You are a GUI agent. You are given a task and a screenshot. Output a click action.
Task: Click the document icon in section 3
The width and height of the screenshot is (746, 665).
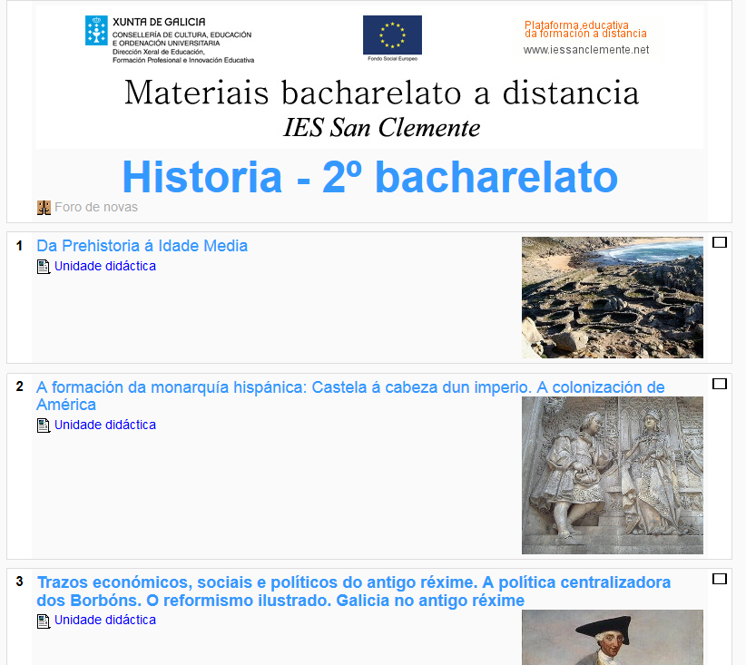[x=44, y=621]
